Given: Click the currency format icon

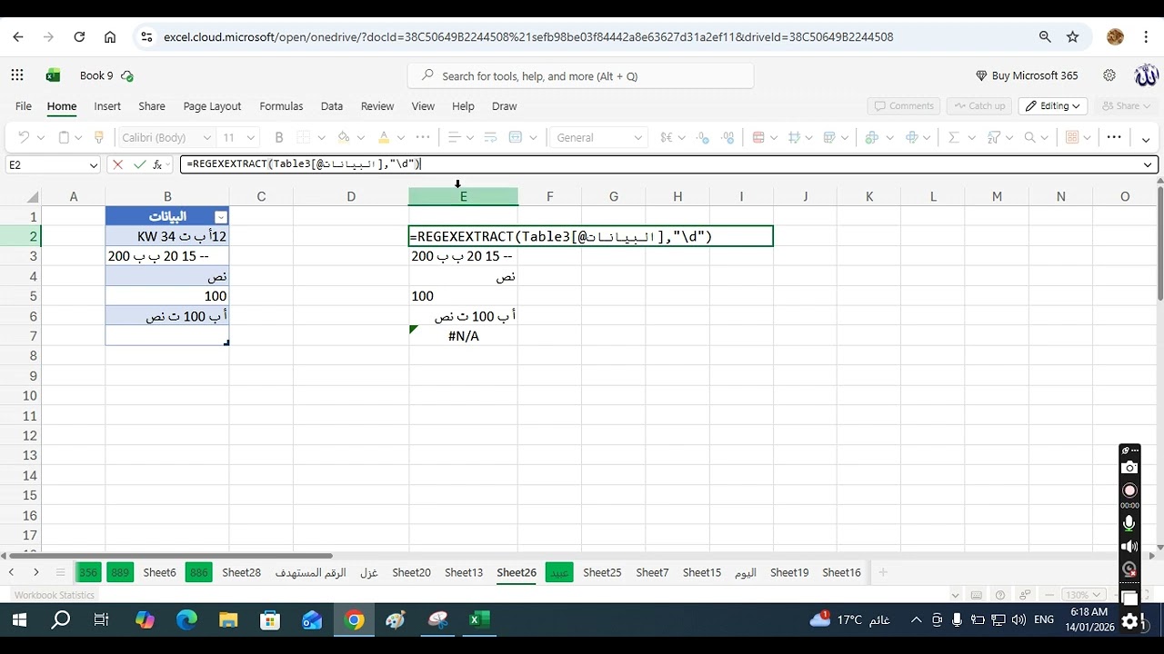Looking at the screenshot, I should pos(666,137).
